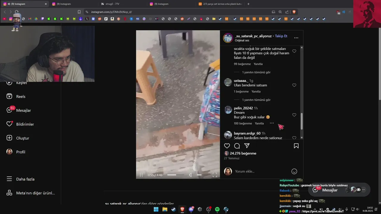Like ustaaaa._ comment heart
Screen dimensions: 381x214
pos(294,85)
